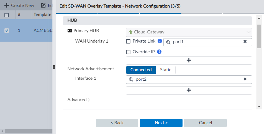Viewport: 264px width, 134px height.
Task: Open the Primary HUB Cloud-Gateway dropdown
Action: [189, 32]
